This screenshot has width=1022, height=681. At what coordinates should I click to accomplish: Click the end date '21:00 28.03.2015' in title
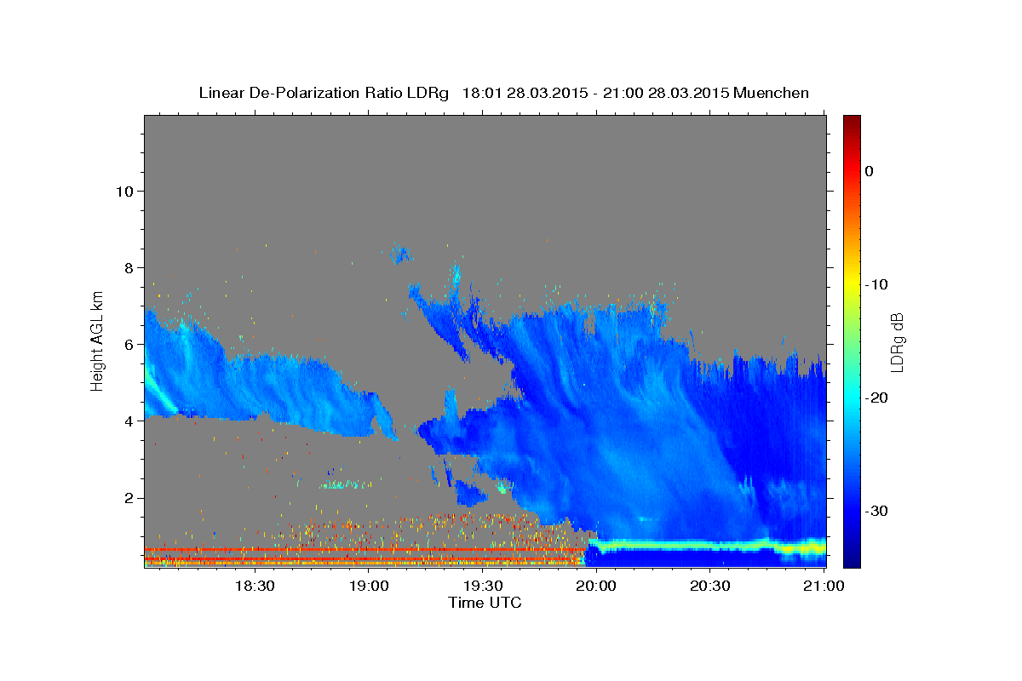[666, 93]
